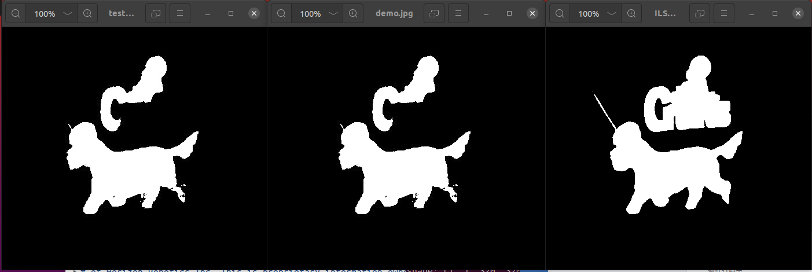
Task: Open the demo.jpg window's hamburger menu
Action: pos(458,13)
